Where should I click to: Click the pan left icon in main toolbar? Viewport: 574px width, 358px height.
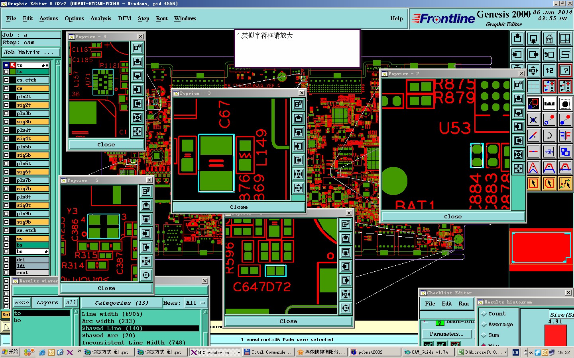517,54
